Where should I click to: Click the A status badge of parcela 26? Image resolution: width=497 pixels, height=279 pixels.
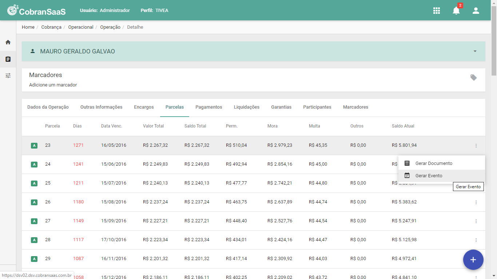click(34, 202)
